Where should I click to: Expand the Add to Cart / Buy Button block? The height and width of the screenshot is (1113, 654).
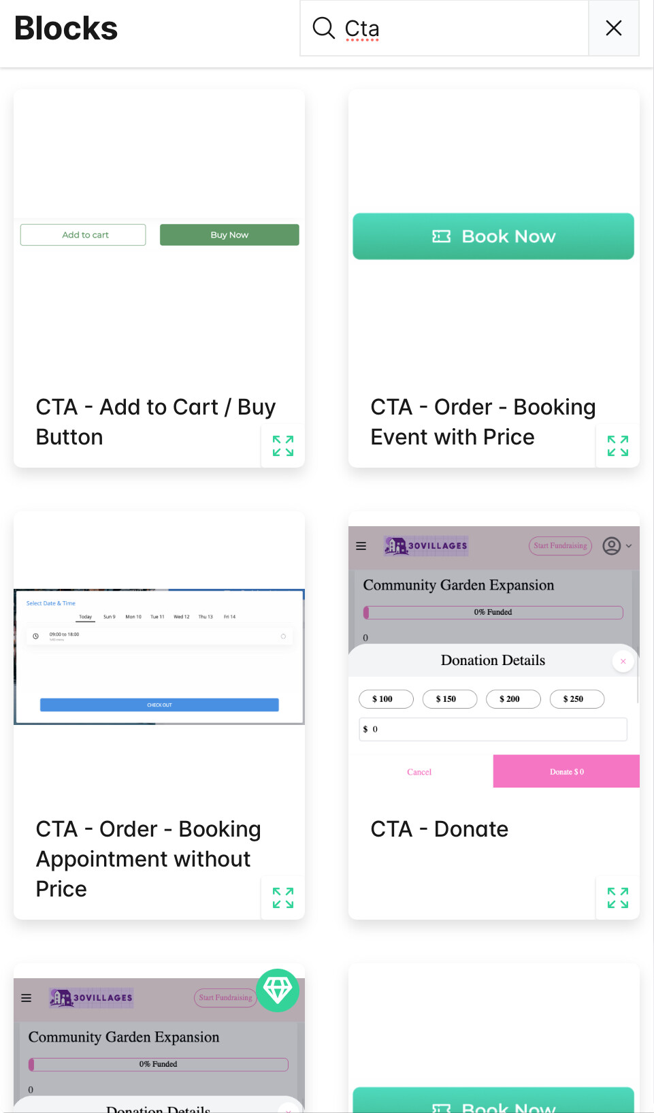pos(283,446)
